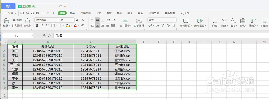Add a new document tab with plus

73,6
